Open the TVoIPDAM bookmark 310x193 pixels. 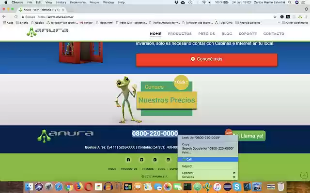[x=224, y=23]
